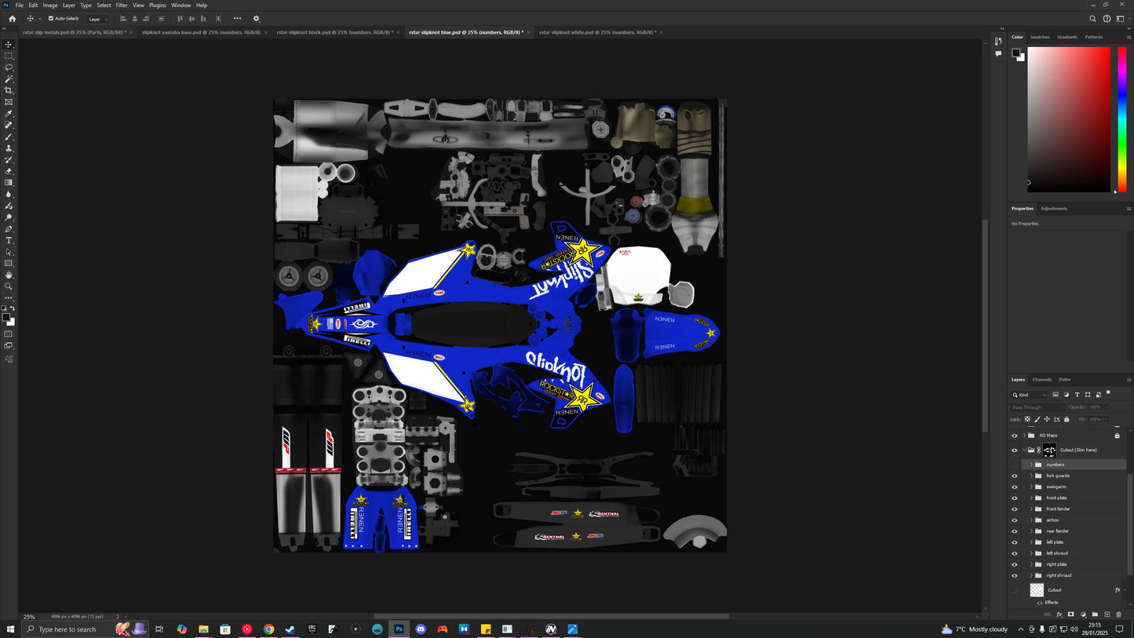Viewport: 1134px width, 638px height.
Task: Hide the airbox group
Action: (x=1014, y=520)
